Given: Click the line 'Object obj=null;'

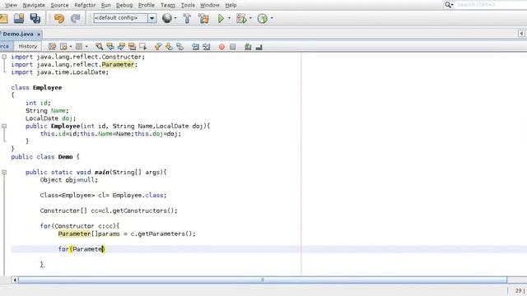Looking at the screenshot, I should tap(69, 180).
